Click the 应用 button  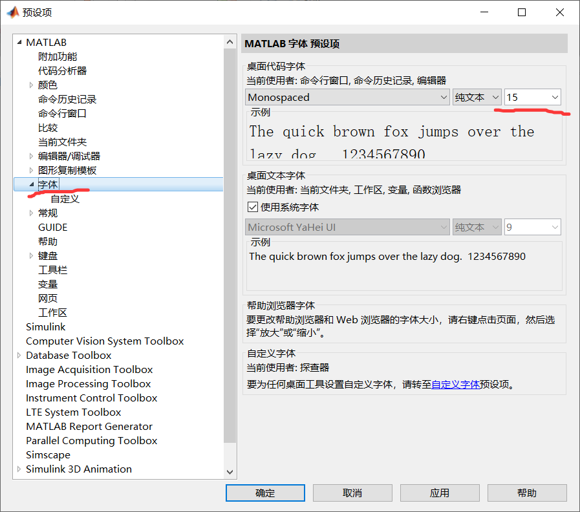(x=440, y=493)
